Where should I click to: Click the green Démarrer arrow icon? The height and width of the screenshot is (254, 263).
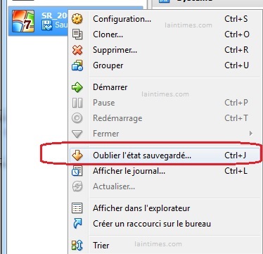[x=77, y=87]
